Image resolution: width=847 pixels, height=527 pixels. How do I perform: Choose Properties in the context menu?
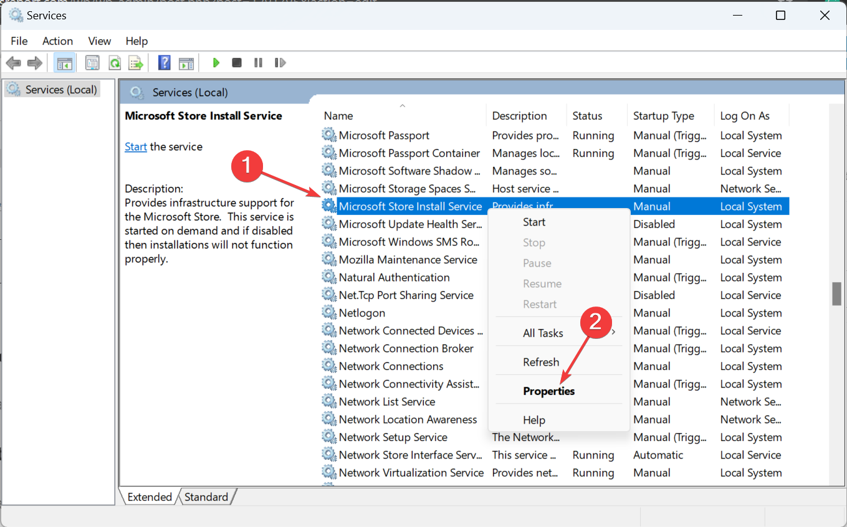559,391
